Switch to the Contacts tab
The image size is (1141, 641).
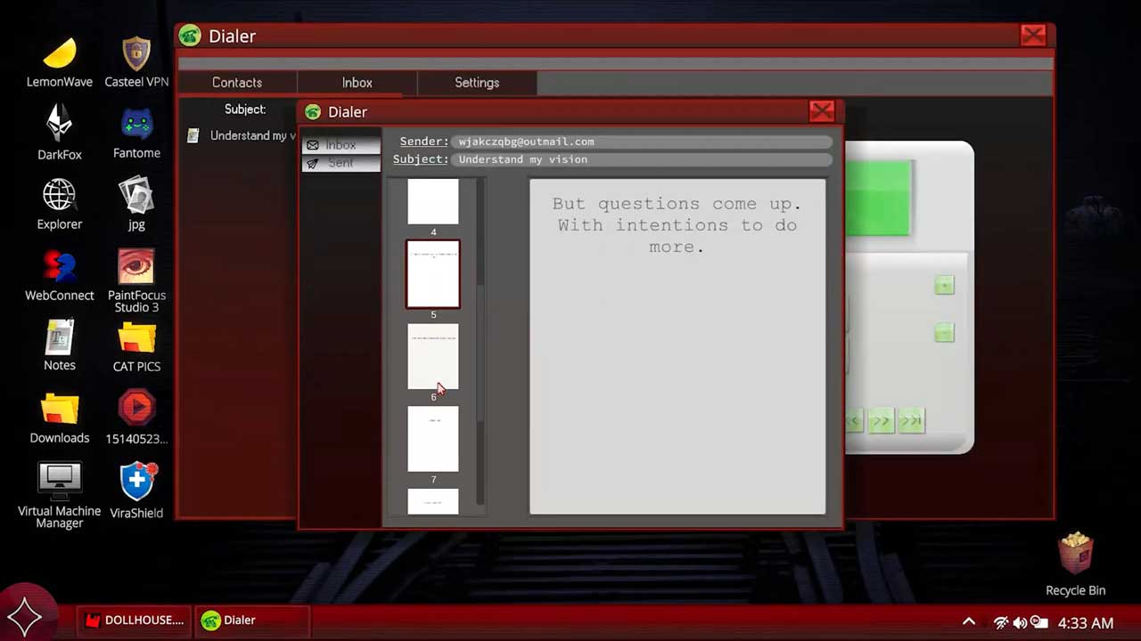tap(237, 83)
